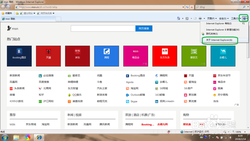Open the 安全(S) dropdown menu
The image size is (250, 141).
(224, 19)
